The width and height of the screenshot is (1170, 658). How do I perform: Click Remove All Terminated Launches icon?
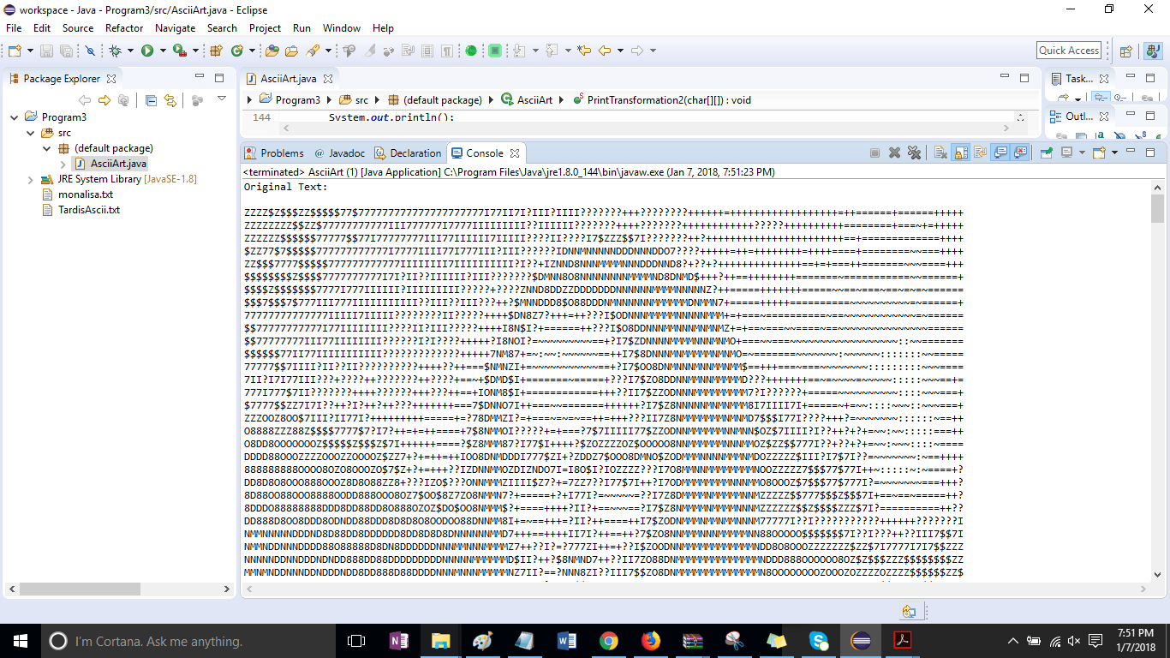tap(914, 153)
